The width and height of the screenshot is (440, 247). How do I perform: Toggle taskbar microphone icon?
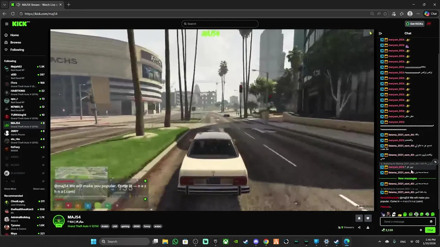click(x=394, y=242)
